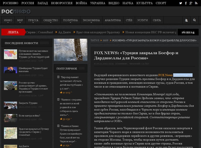
Task: Go to ВОЙНА in top bar
Action: [81, 3]
